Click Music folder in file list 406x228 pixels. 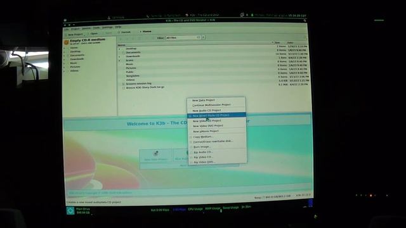129,64
